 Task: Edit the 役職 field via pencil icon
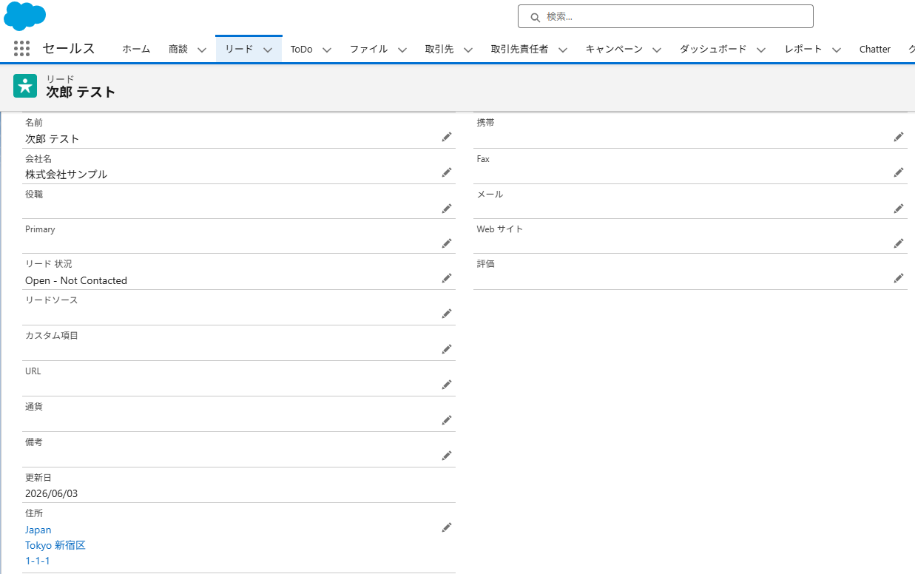click(447, 209)
